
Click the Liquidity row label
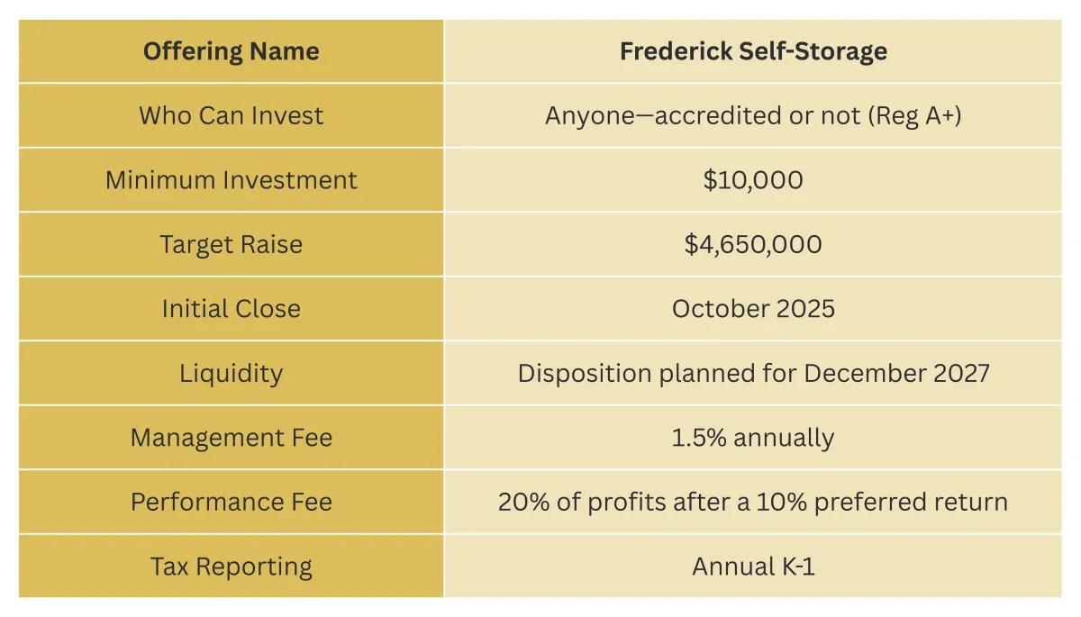coord(231,373)
